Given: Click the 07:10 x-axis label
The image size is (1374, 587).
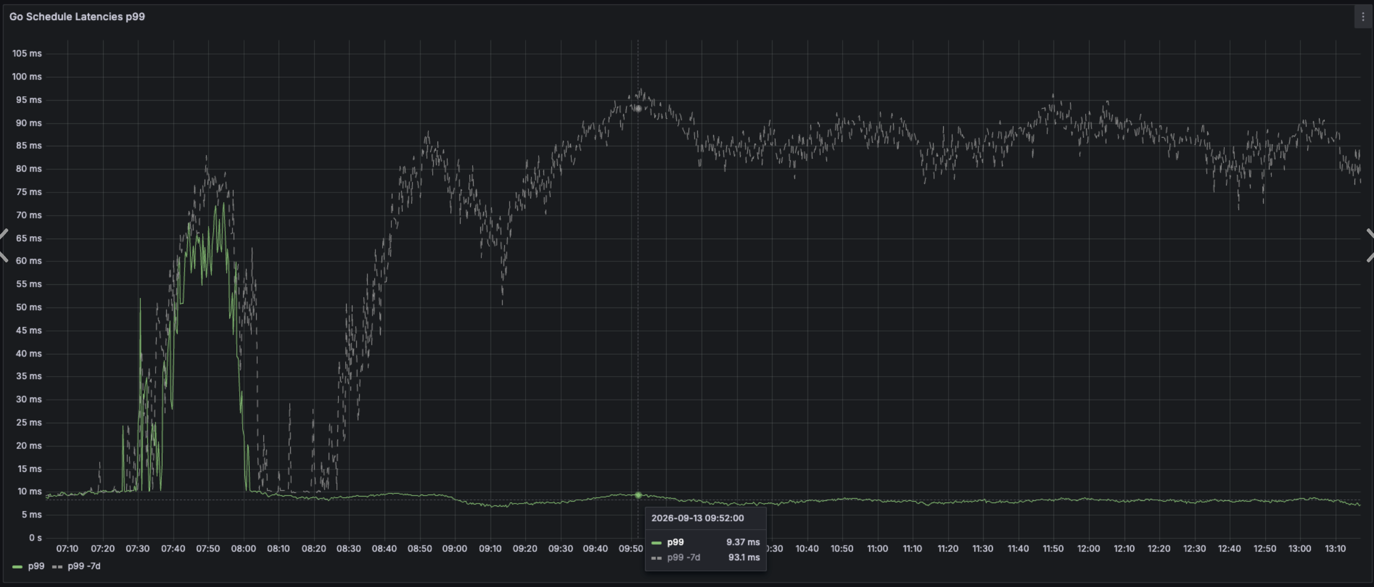Looking at the screenshot, I should coord(67,549).
